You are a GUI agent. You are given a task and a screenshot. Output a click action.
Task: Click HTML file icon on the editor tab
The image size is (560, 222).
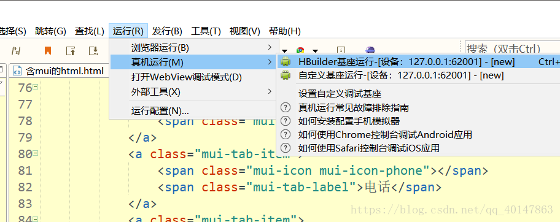click(17, 71)
